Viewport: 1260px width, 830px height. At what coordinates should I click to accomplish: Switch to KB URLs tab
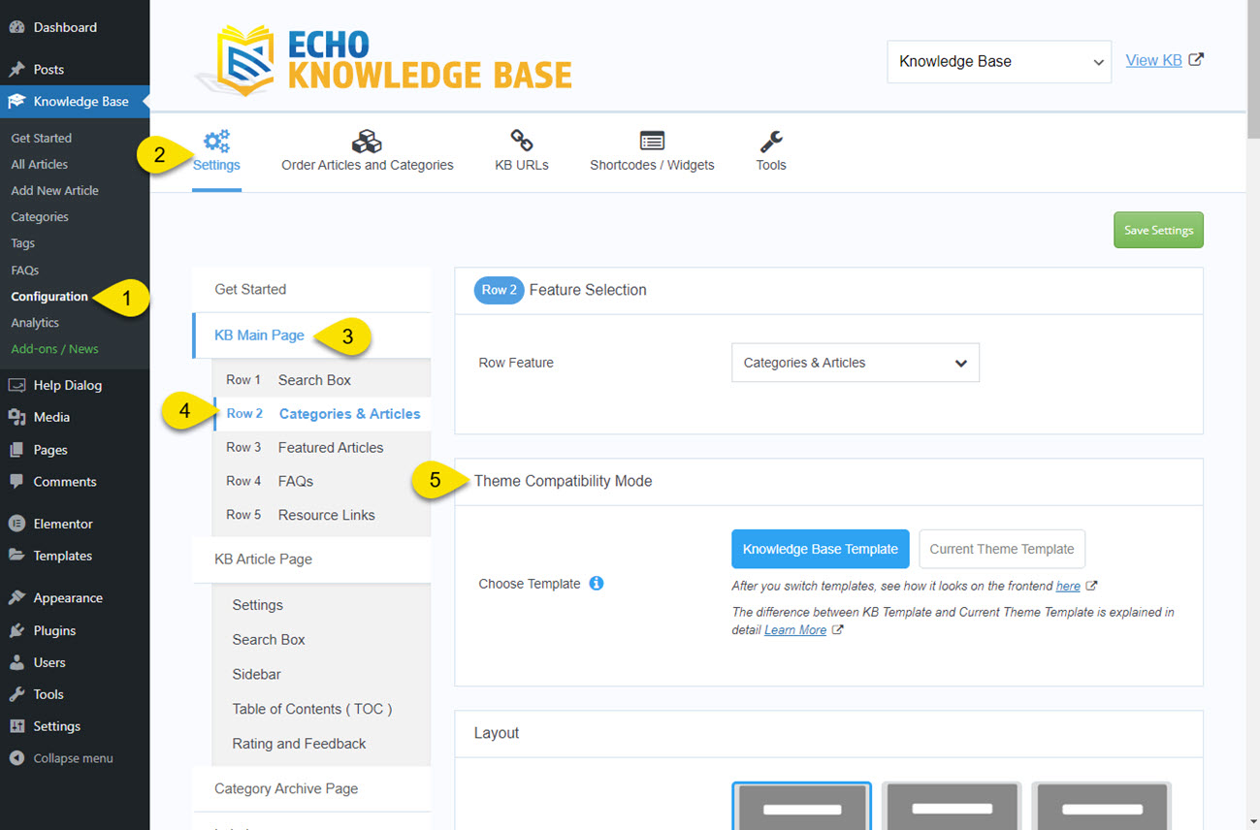tap(522, 152)
